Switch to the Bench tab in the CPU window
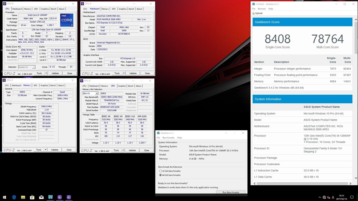The width and height of the screenshot is (358, 201). point(54,9)
